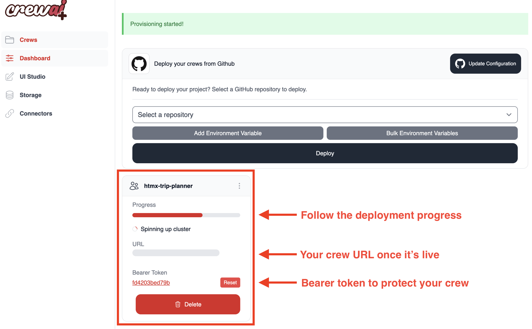Click the CrewAI logo
The height and width of the screenshot is (329, 532).
tap(35, 10)
